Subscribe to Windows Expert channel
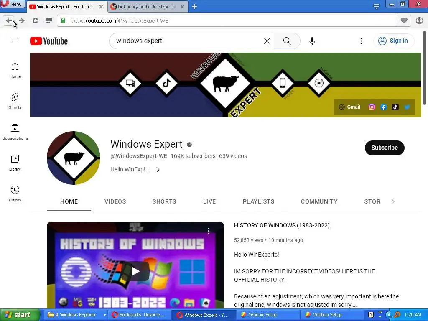 pyautogui.click(x=385, y=148)
